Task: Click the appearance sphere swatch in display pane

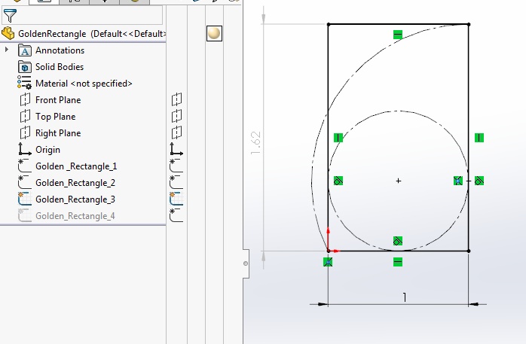Action: click(214, 33)
